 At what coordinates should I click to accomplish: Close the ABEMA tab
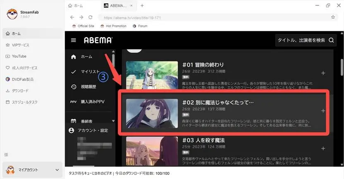(131, 6)
